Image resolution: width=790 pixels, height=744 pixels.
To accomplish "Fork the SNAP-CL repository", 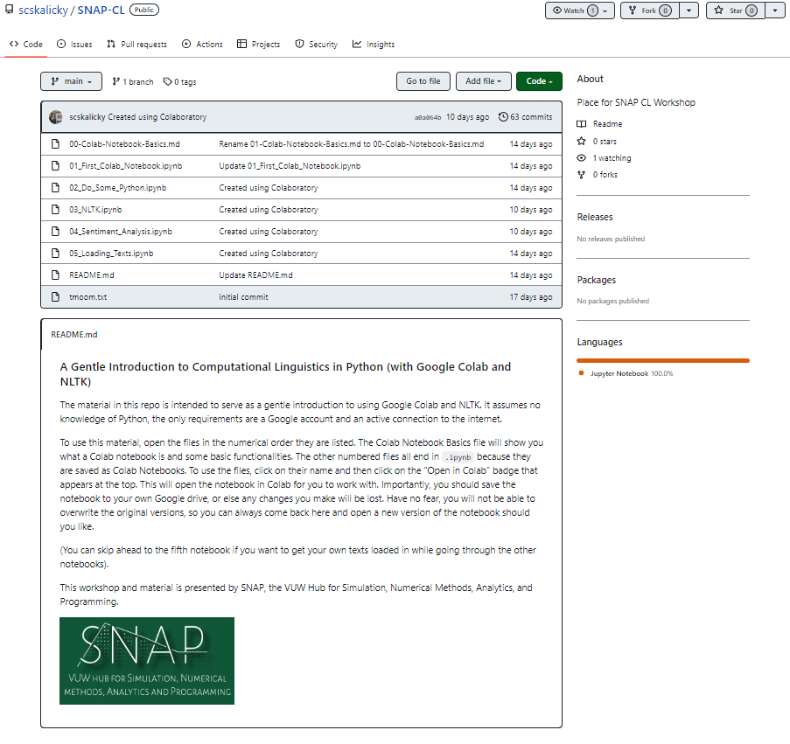I will (x=650, y=10).
